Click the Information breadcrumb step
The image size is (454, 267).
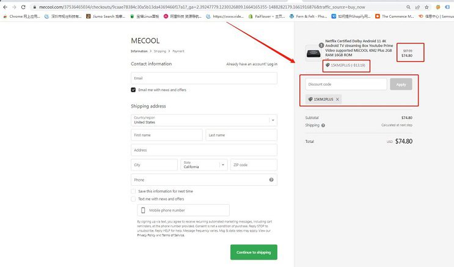click(x=139, y=51)
